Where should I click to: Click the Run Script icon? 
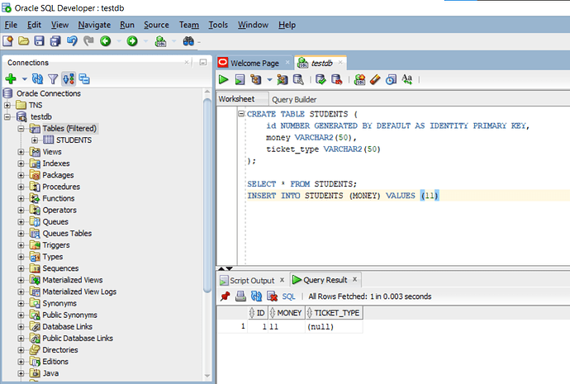[240, 79]
